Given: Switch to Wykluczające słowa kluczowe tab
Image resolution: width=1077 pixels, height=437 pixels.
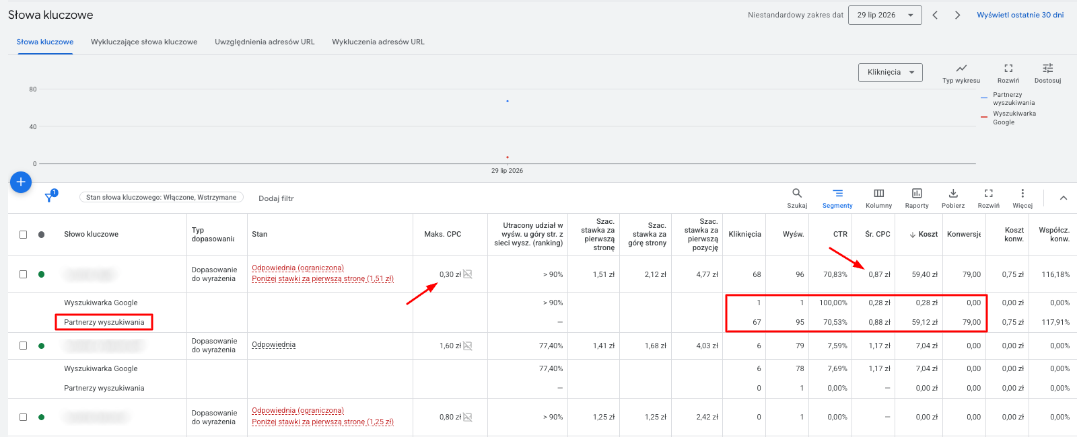Looking at the screenshot, I should click(x=144, y=42).
